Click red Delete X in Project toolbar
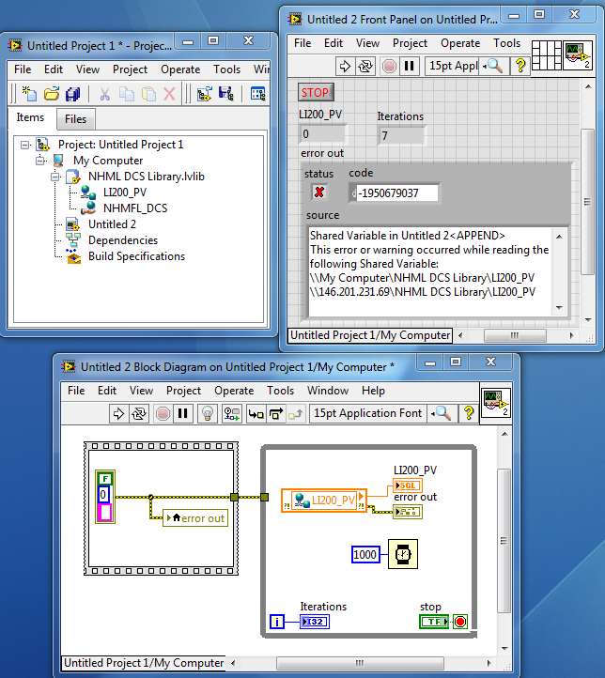Screen dimensions: 605x678 coord(169,94)
